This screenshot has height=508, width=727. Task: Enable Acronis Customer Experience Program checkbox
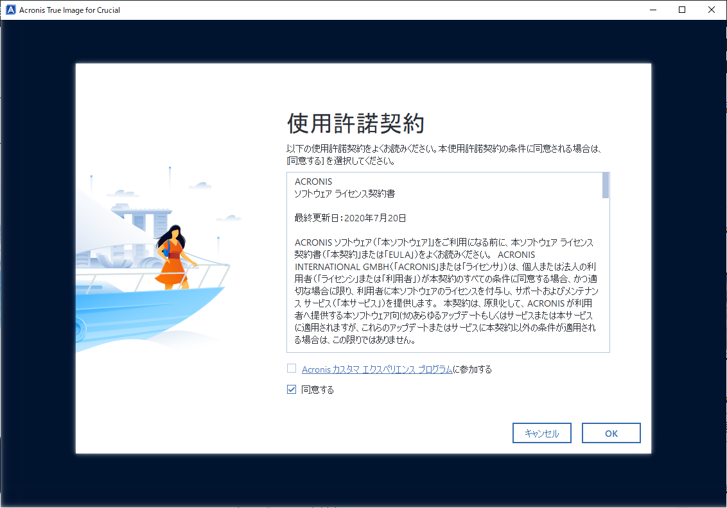[291, 369]
